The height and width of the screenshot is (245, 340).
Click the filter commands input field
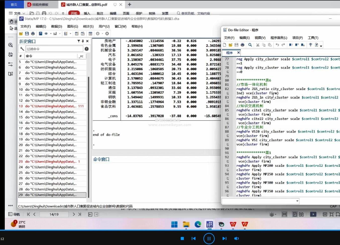coord(54,49)
